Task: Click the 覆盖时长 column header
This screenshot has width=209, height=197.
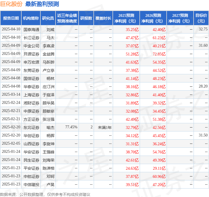Action: (x=103, y=18)
